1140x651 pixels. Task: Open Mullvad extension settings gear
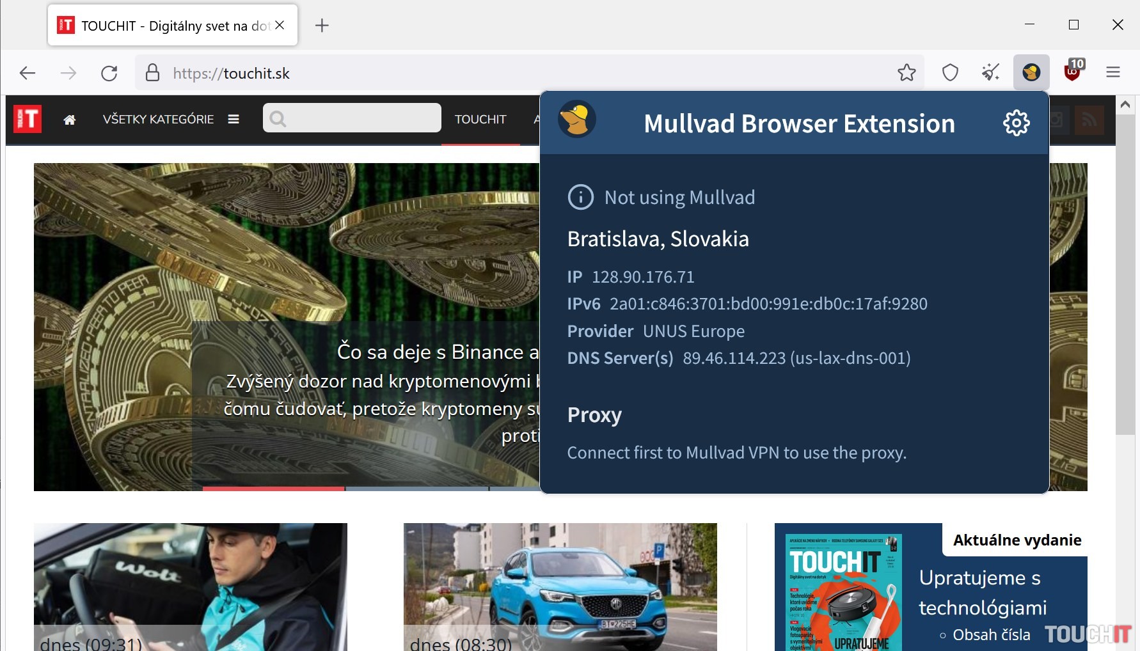[1016, 123]
